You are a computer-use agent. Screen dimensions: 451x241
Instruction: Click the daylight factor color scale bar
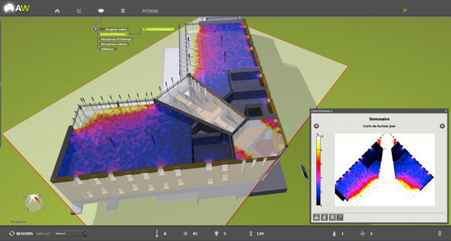pyautogui.click(x=319, y=170)
